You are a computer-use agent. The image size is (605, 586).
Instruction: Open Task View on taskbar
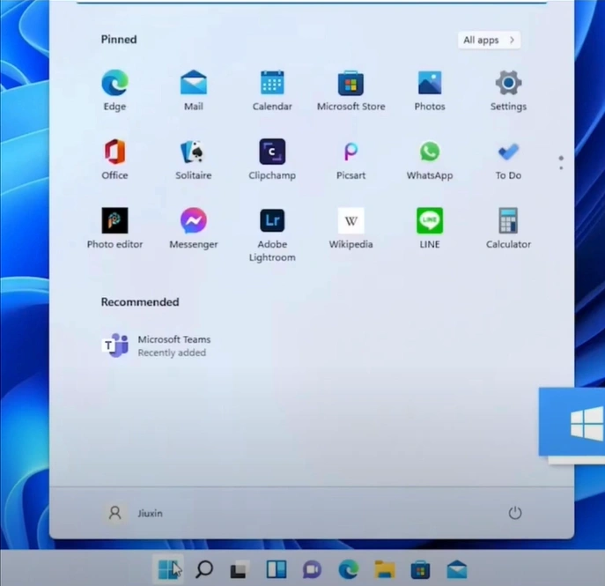click(240, 569)
